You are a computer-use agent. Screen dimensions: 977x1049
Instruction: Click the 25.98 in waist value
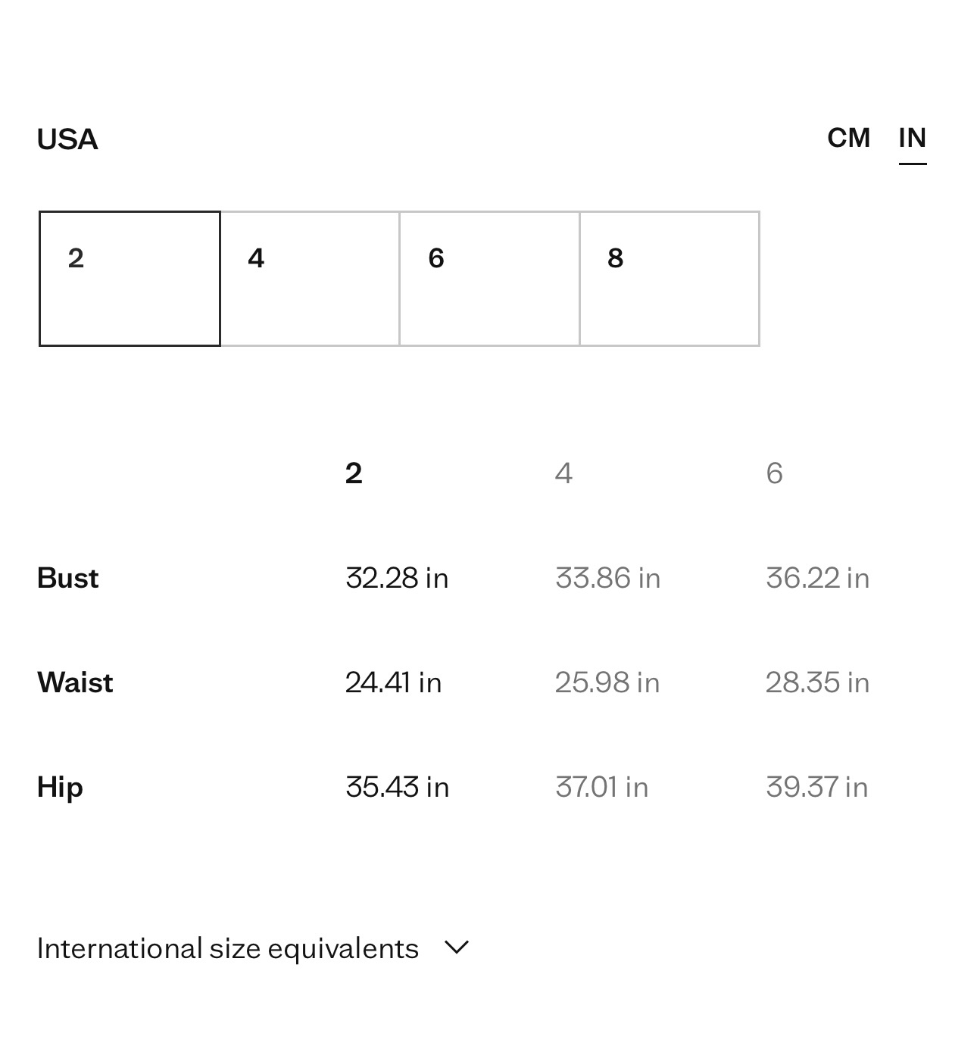pos(607,682)
